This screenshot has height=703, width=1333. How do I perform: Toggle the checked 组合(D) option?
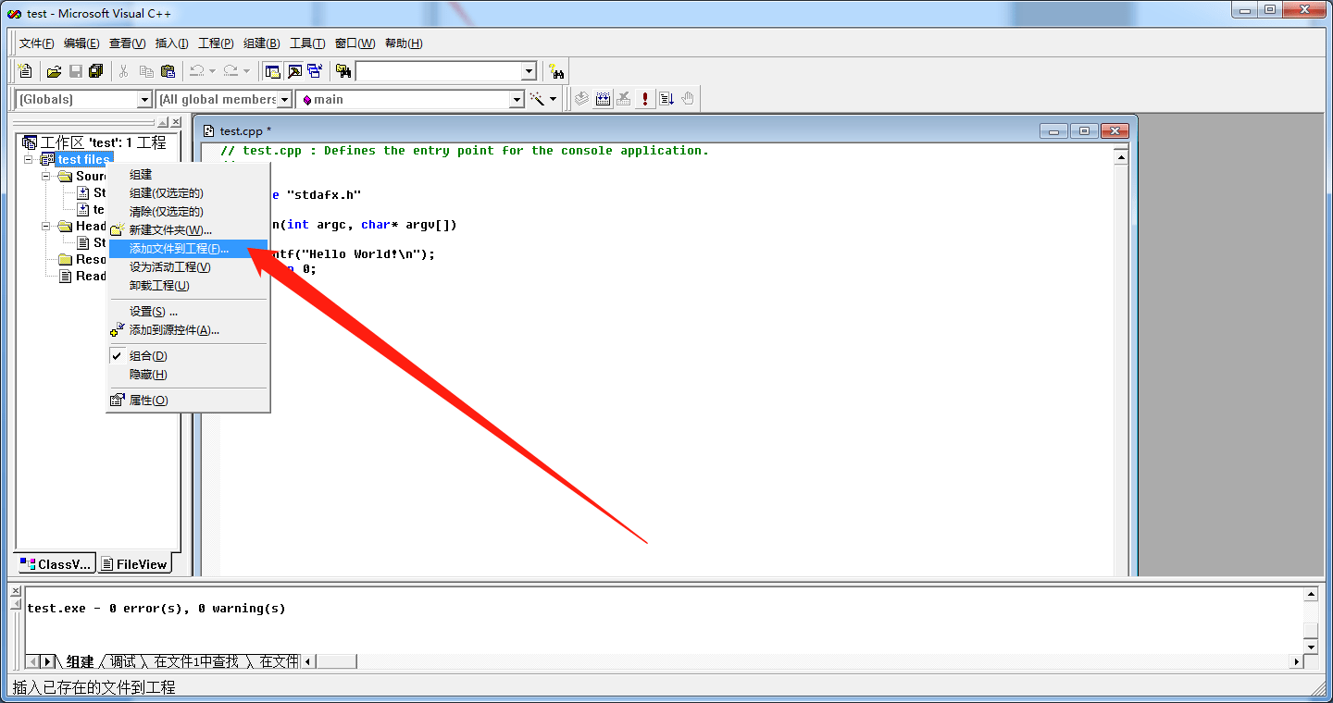tap(188, 356)
